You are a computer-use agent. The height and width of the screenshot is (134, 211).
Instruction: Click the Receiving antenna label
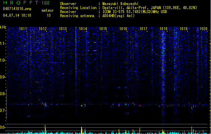click(x=77, y=16)
